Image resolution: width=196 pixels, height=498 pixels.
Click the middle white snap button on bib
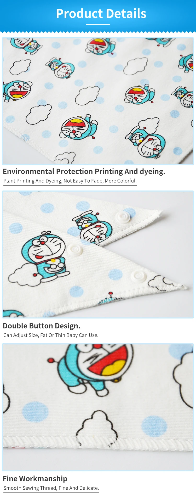pos(75,250)
